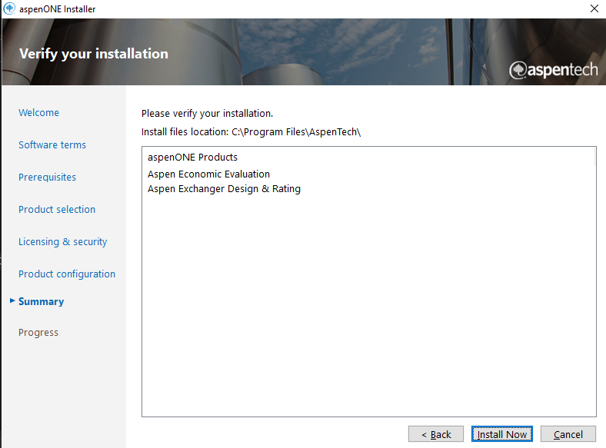Select the Summary step in the sidebar

coord(41,301)
